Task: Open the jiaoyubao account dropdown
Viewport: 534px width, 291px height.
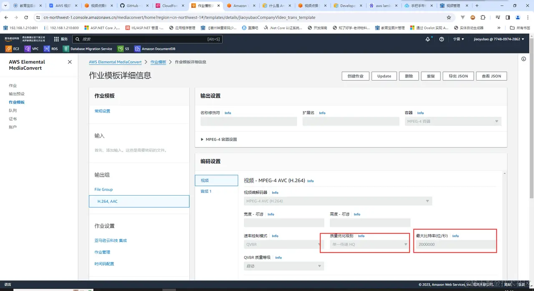Action: [499, 39]
